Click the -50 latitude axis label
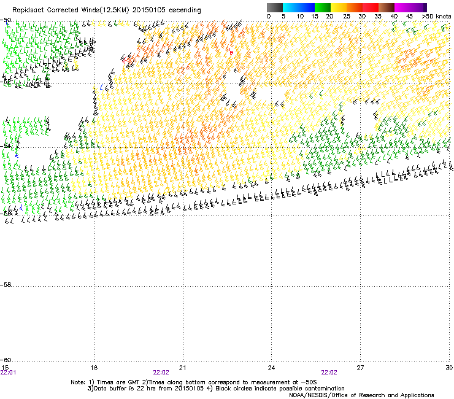Screen dimensions: 454x399 point(6,20)
